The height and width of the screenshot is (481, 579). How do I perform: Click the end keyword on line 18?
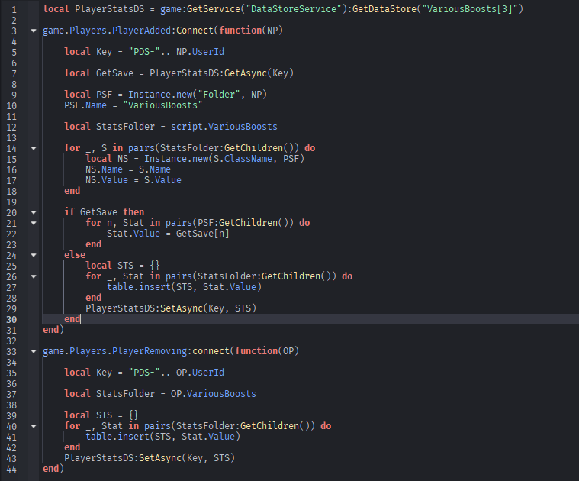[x=72, y=191]
